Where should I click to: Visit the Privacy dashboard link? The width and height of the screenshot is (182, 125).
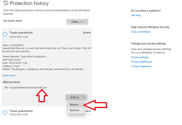pos(141,62)
